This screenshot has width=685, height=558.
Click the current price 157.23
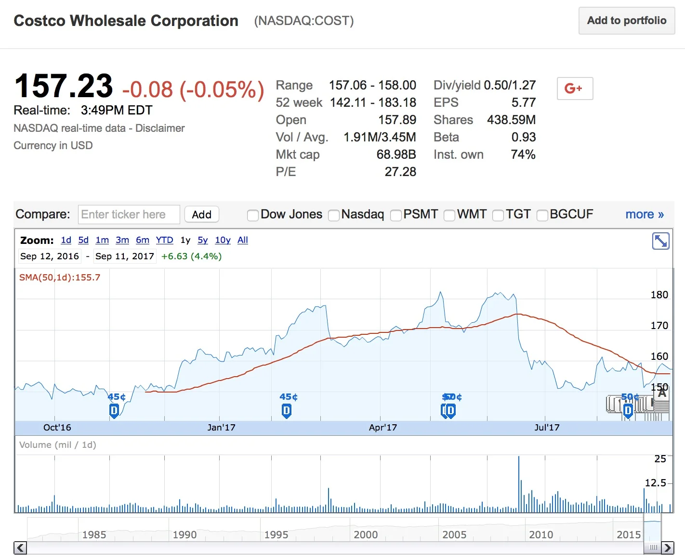[63, 86]
